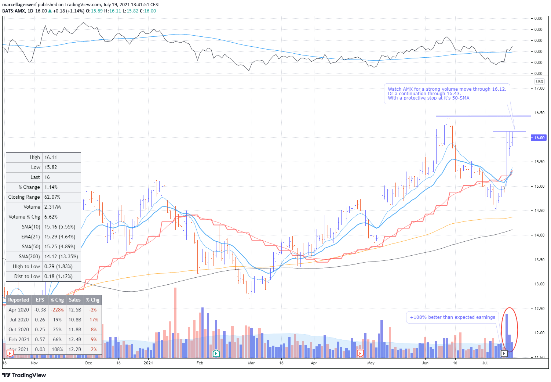Click the Dist to Low value 0.18 (1.12%)
551x382 pixels.
(58, 276)
